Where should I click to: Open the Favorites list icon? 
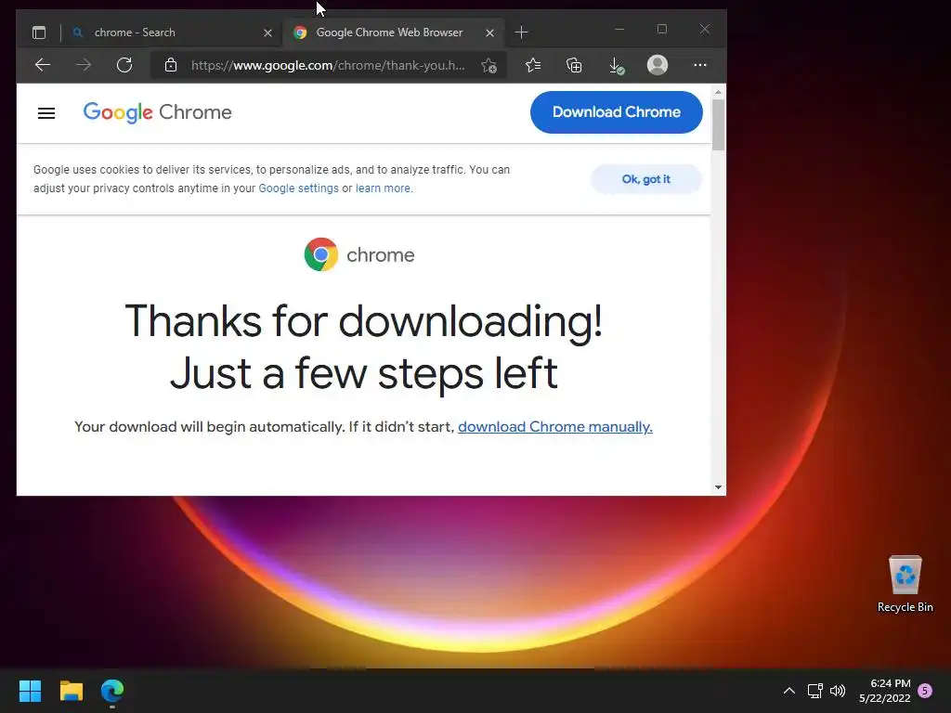pyautogui.click(x=532, y=65)
